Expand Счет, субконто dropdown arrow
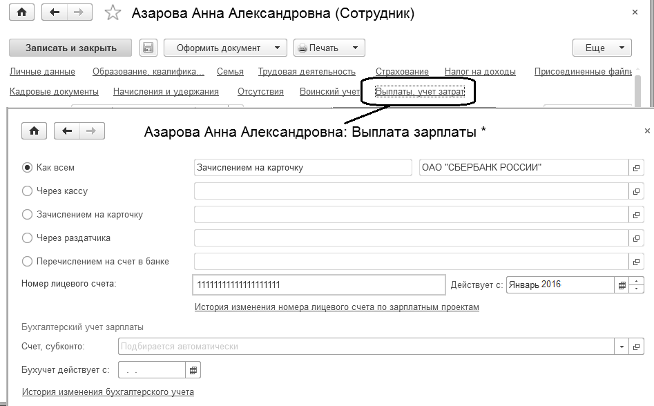Image resolution: width=654 pixels, height=406 pixels. click(x=622, y=347)
